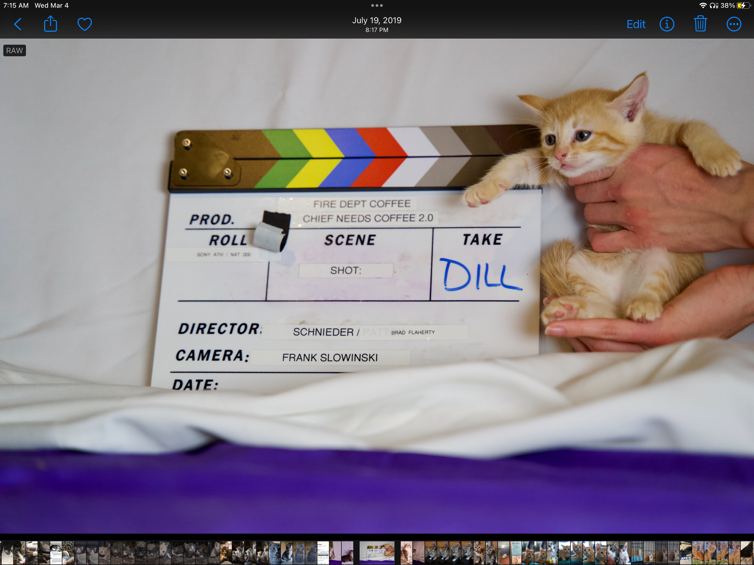Screen dimensions: 754x565
Task: Tap the battery indicator icon
Action: coord(743,5)
